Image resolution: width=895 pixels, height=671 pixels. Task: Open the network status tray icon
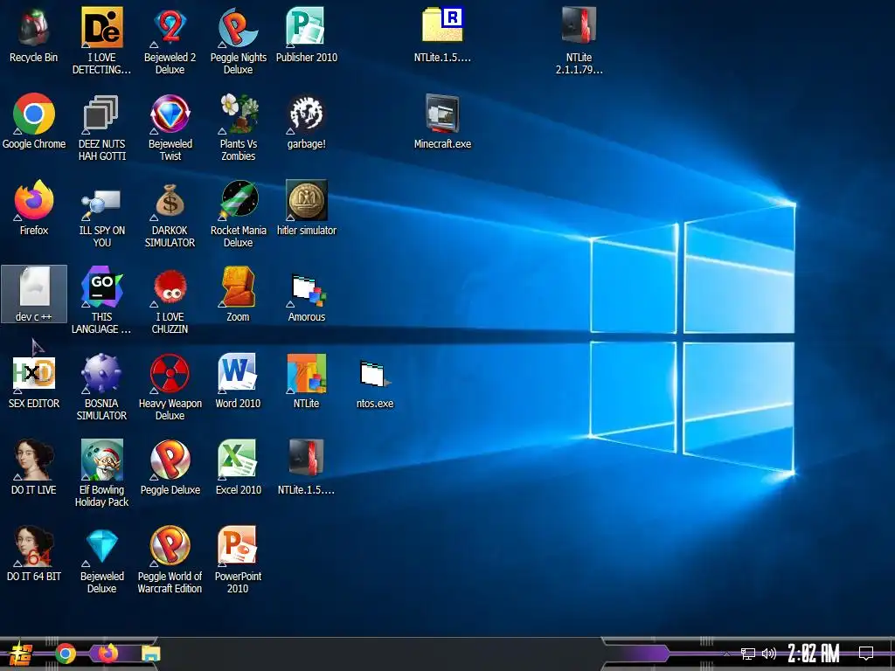(748, 654)
